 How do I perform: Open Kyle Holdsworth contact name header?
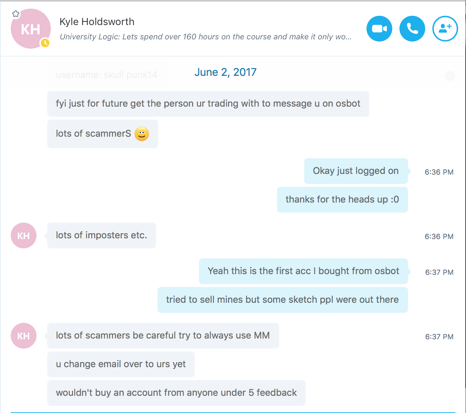[97, 22]
